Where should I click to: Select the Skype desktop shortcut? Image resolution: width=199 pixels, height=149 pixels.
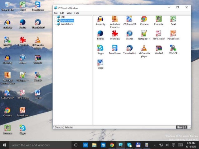point(22,130)
